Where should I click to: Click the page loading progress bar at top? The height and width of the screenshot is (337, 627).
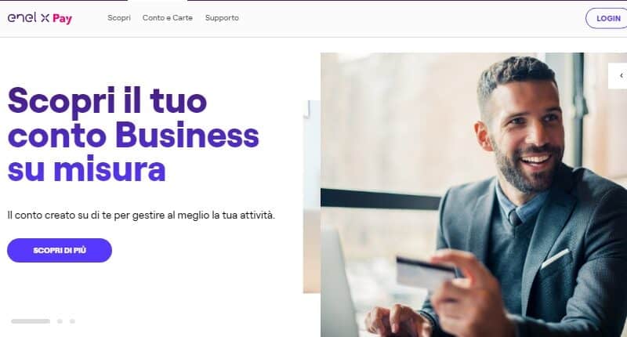[x=313, y=1]
